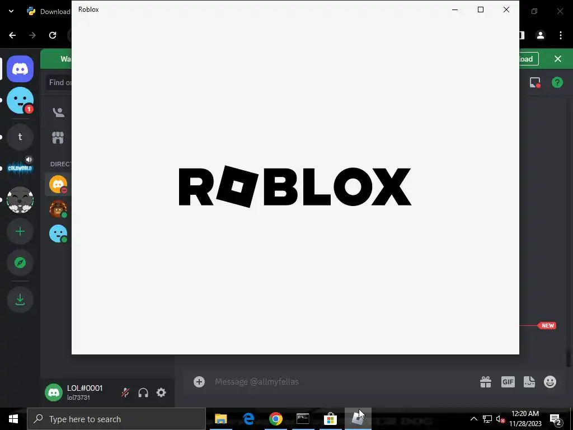Click network icon in system tray
The image size is (573, 430).
487,419
